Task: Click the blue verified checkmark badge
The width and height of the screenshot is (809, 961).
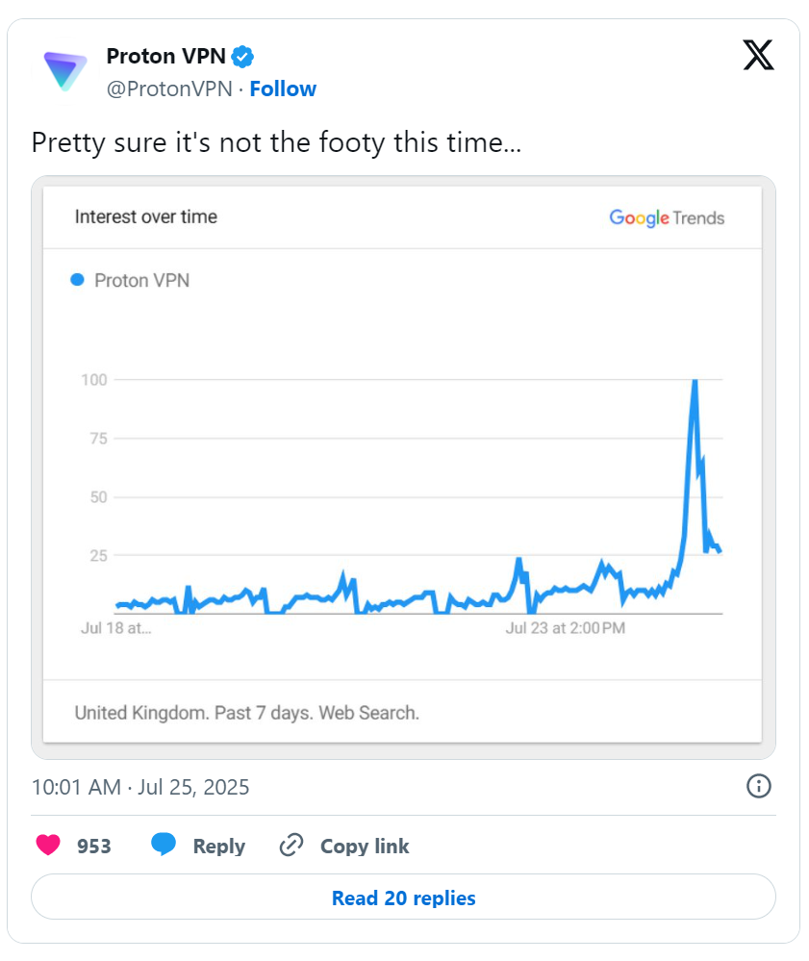Action: click(242, 57)
